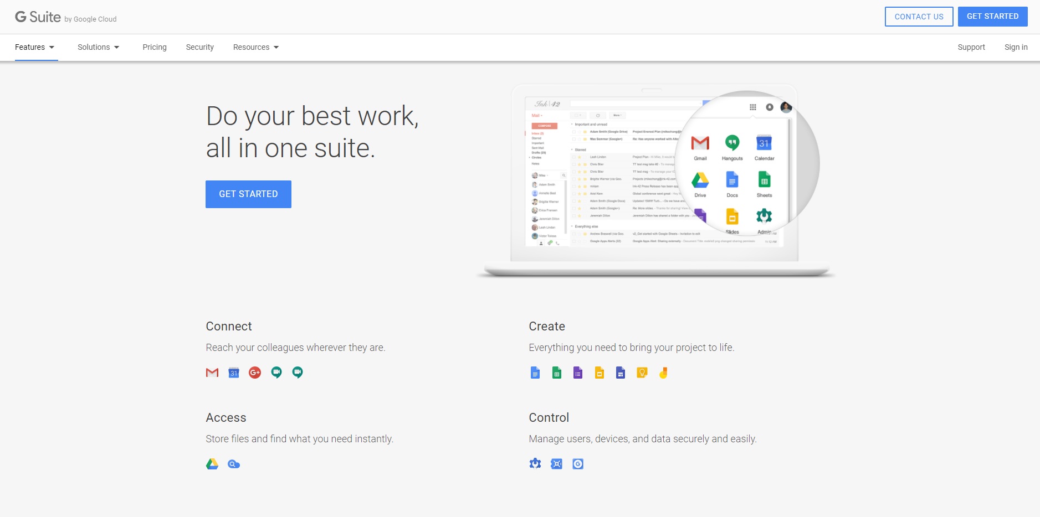The width and height of the screenshot is (1040, 517).
Task: Go to the Pricing page
Action: pyautogui.click(x=155, y=47)
